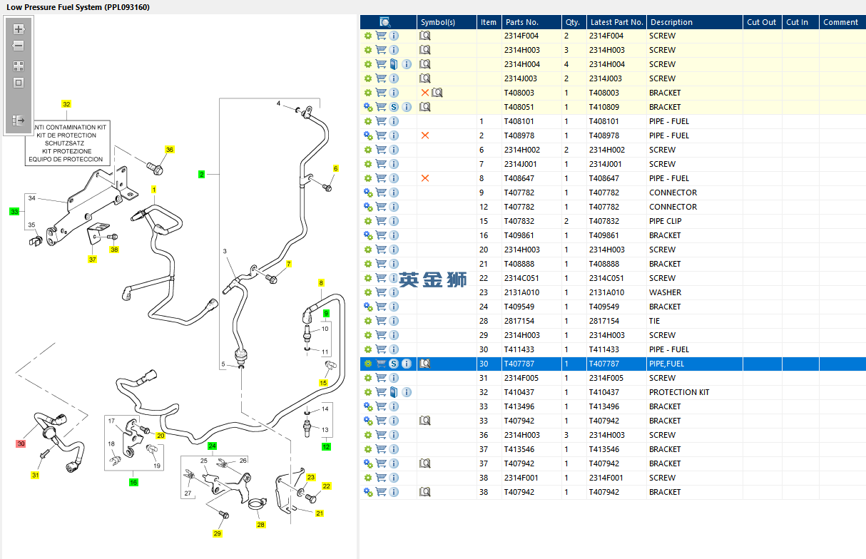
Task: Click the book-search symbol for 2314F004
Action: [425, 36]
